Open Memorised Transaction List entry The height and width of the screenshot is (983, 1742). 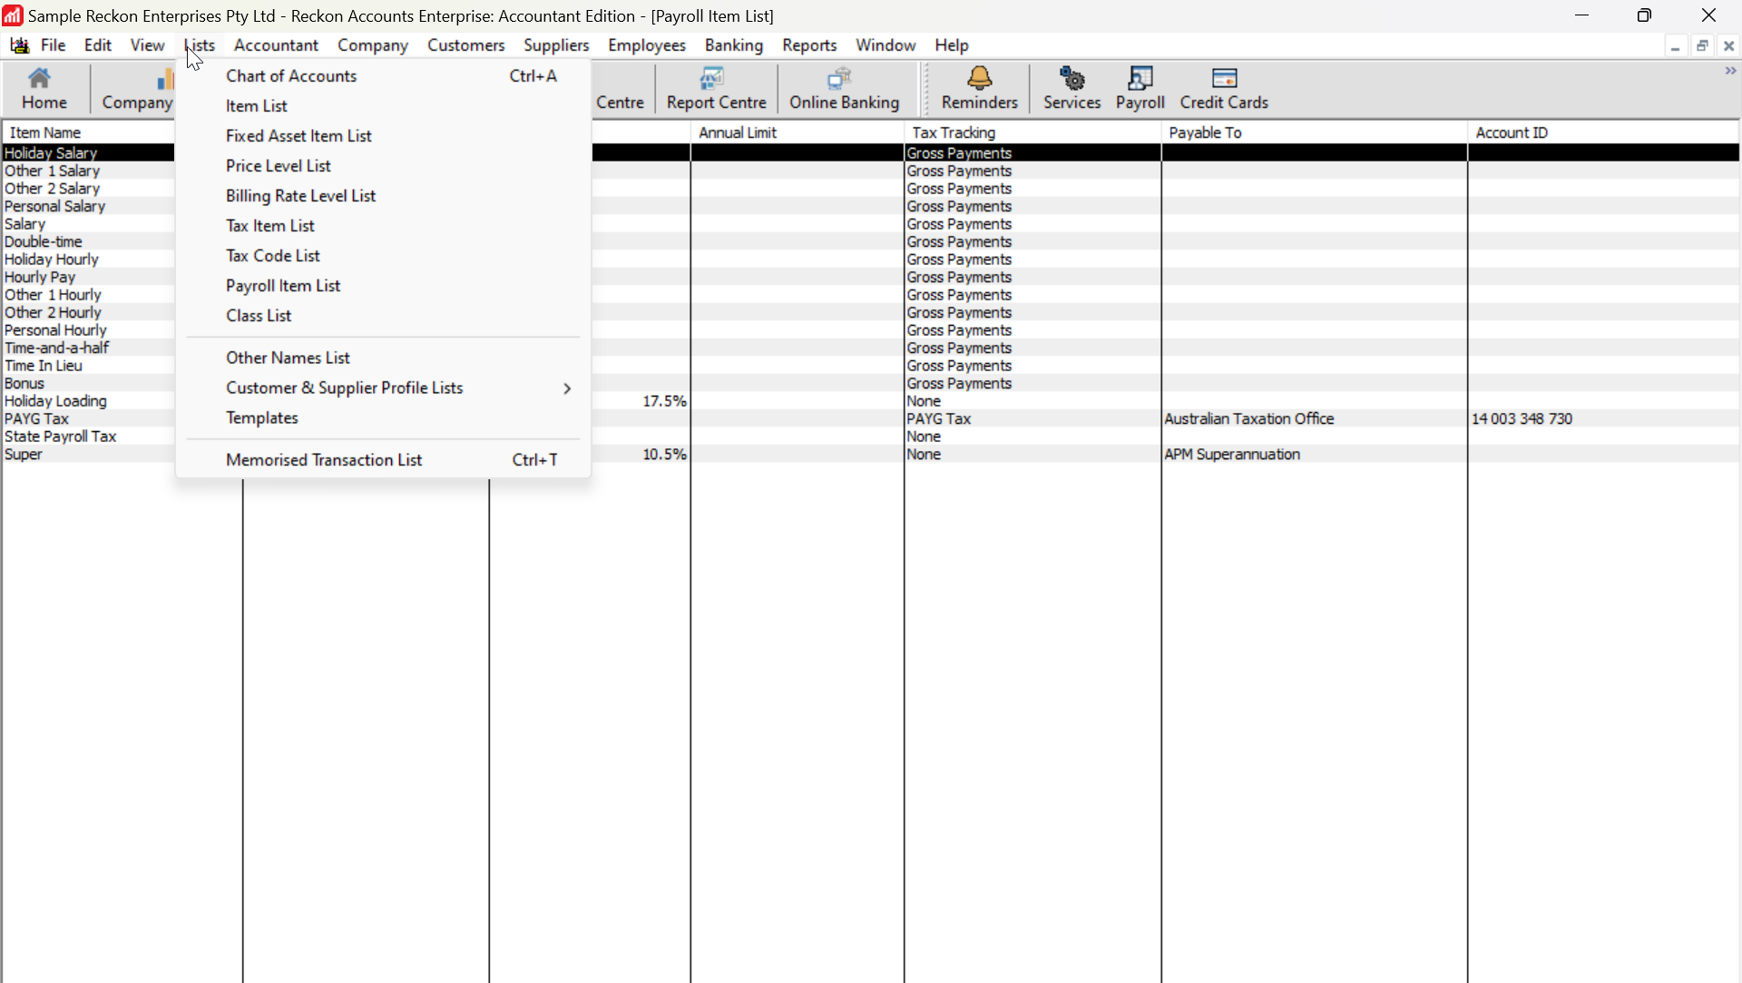coord(383,460)
